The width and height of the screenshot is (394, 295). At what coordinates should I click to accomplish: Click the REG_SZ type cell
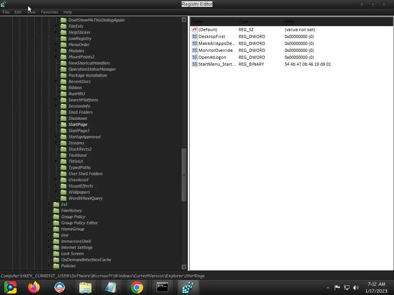pos(246,30)
